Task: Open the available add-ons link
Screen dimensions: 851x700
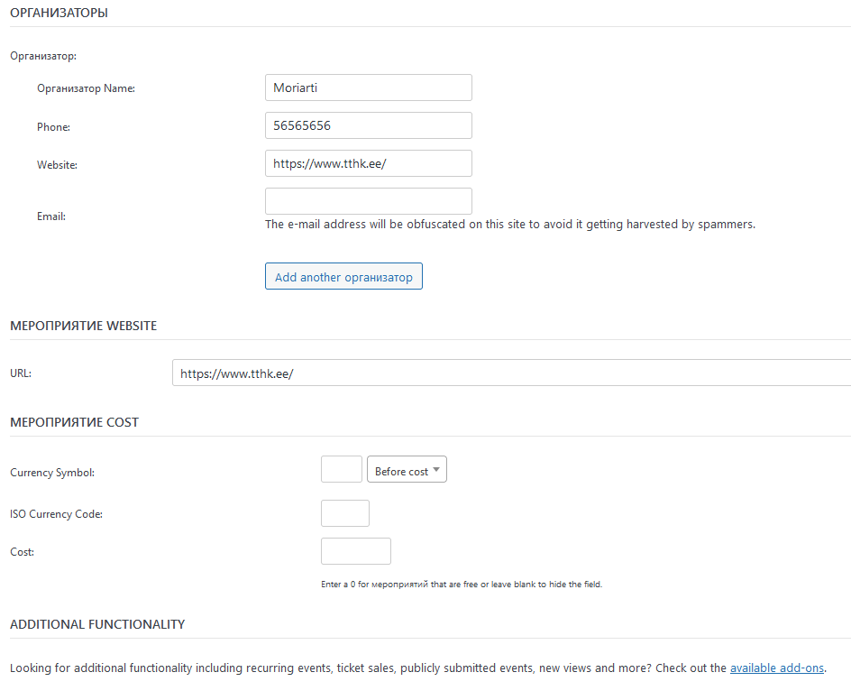Action: [x=777, y=668]
